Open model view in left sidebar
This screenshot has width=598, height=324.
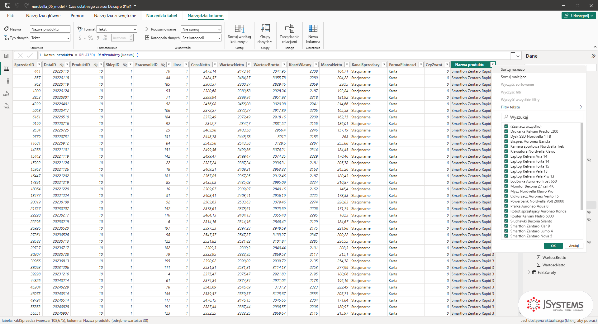[7, 81]
